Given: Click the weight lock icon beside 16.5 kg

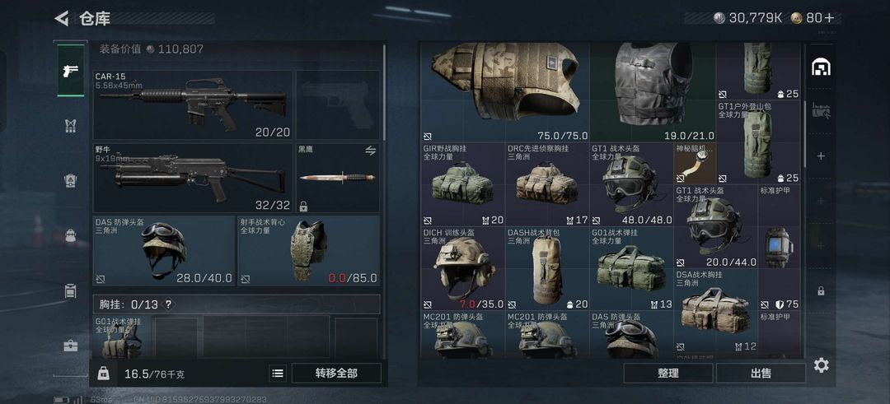Looking at the screenshot, I should point(103,374).
